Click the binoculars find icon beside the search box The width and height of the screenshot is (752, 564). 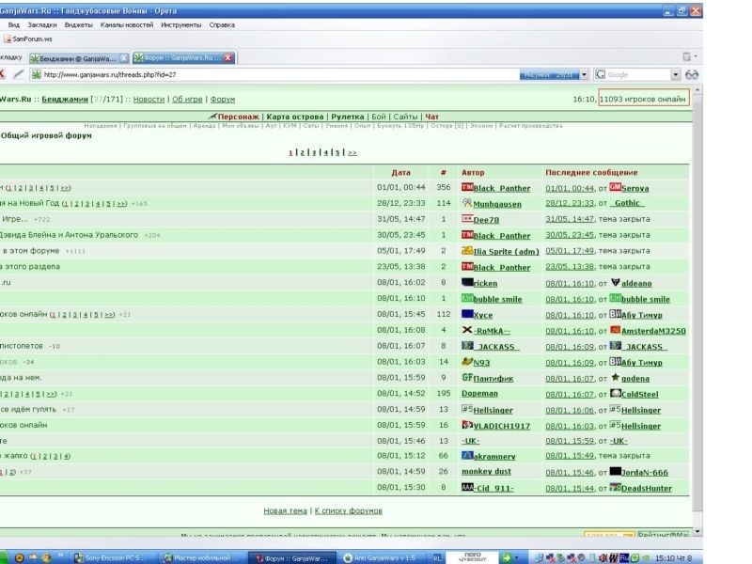692,75
